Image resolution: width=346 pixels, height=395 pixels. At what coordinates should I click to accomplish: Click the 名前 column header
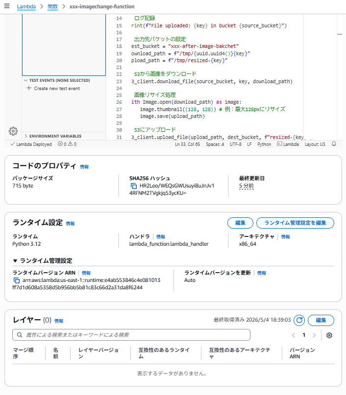pyautogui.click(x=55, y=353)
